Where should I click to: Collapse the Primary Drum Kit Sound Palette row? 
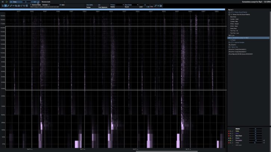point(239,15)
